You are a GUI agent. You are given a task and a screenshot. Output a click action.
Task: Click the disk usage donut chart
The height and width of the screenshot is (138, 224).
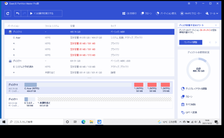pyautogui.click(x=199, y=70)
